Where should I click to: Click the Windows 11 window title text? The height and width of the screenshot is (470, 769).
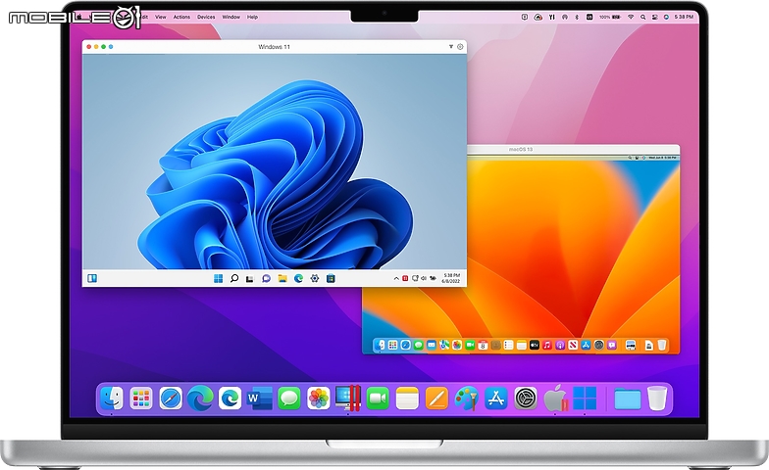point(275,47)
